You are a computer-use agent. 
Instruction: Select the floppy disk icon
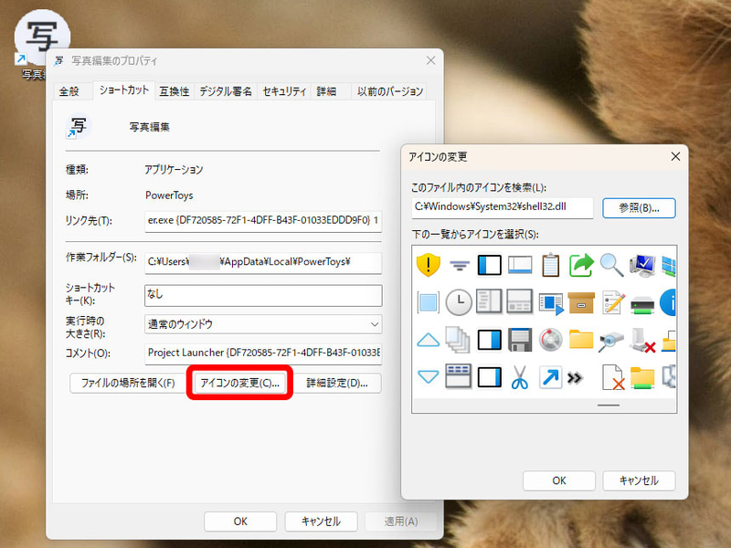(x=519, y=340)
